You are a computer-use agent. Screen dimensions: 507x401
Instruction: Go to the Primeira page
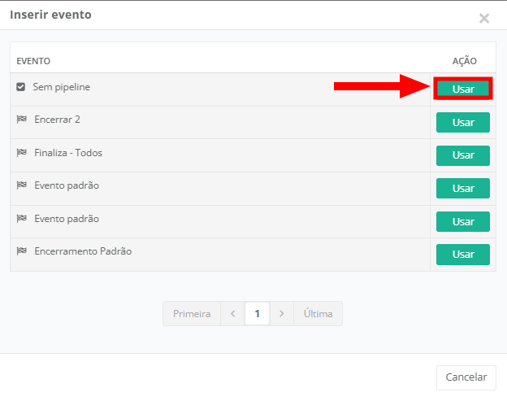pos(192,314)
